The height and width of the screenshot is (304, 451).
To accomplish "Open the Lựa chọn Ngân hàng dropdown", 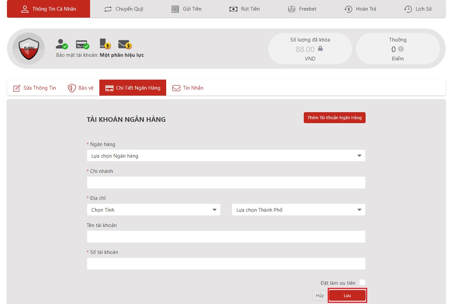I will click(x=226, y=156).
